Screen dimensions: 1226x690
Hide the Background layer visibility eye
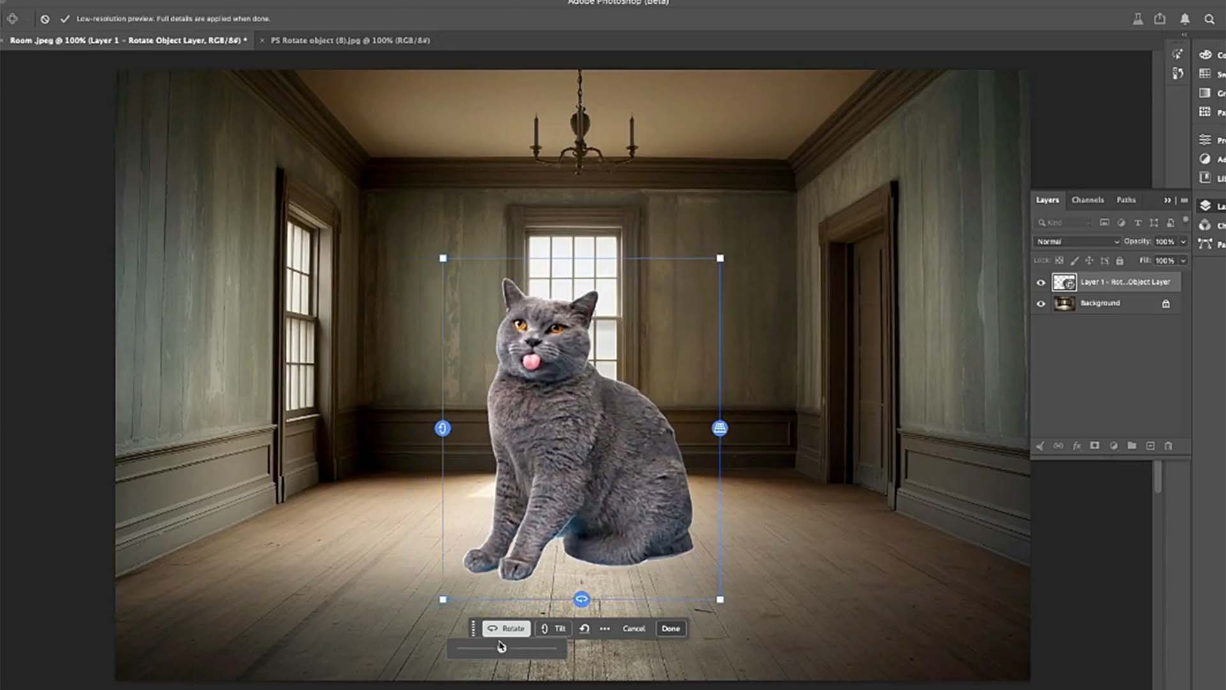click(1041, 304)
